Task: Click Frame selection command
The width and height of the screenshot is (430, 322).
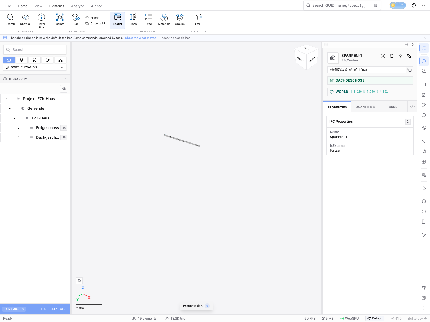Action: click(x=92, y=18)
